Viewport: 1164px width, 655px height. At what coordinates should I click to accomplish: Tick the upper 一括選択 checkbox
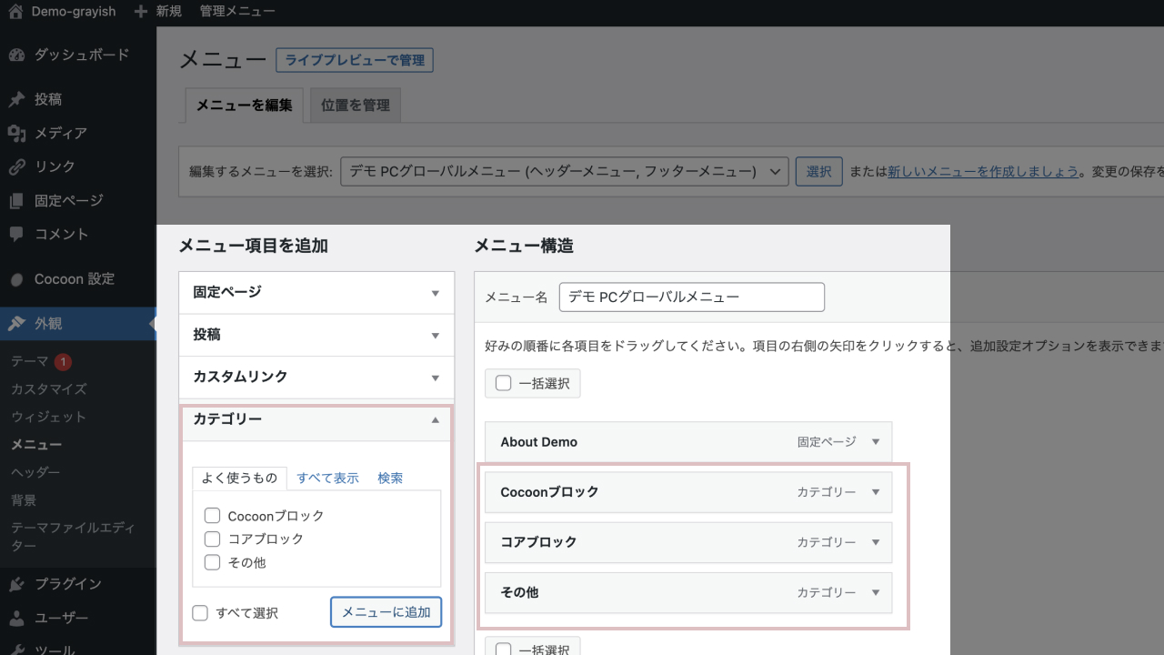pyautogui.click(x=503, y=383)
